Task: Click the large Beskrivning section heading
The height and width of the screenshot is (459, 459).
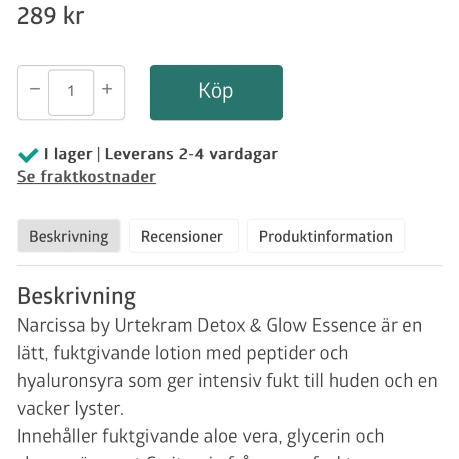Action: click(76, 297)
